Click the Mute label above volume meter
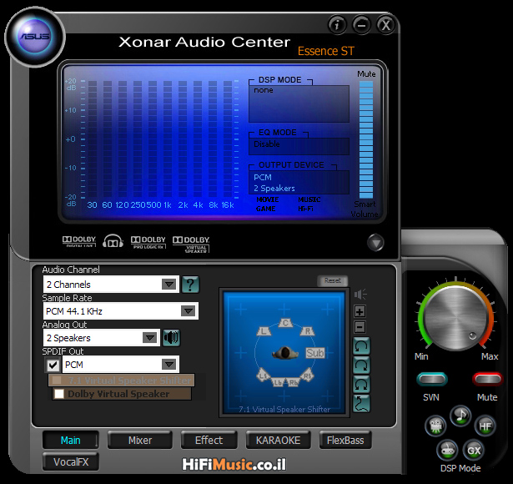Image resolution: width=513 pixels, height=484 pixels. [x=366, y=74]
